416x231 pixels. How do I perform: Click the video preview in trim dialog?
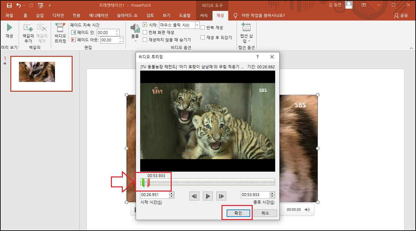click(x=208, y=121)
